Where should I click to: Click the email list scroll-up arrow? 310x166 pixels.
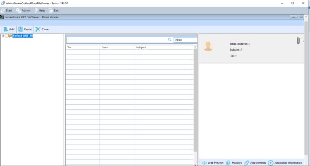pyautogui.click(x=195, y=47)
